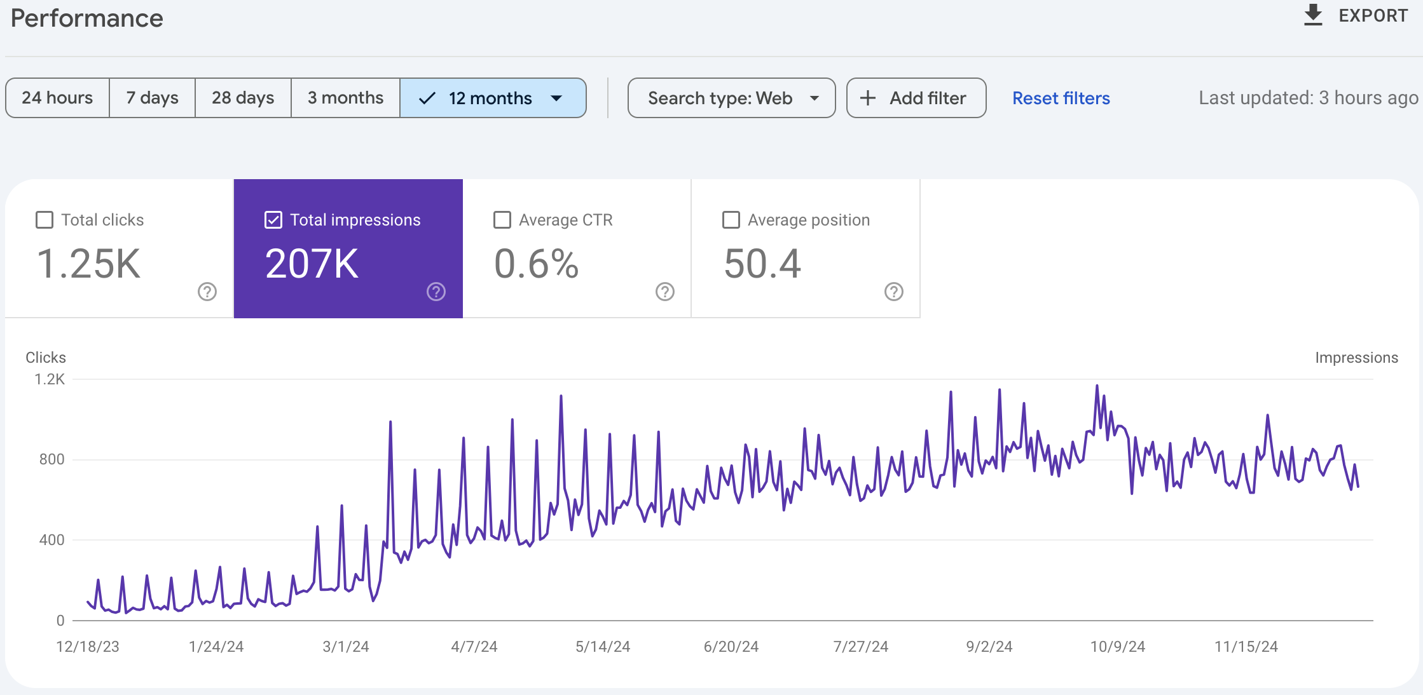Click the plus icon in Add filter
Image resolution: width=1423 pixels, height=695 pixels.
[x=868, y=98]
